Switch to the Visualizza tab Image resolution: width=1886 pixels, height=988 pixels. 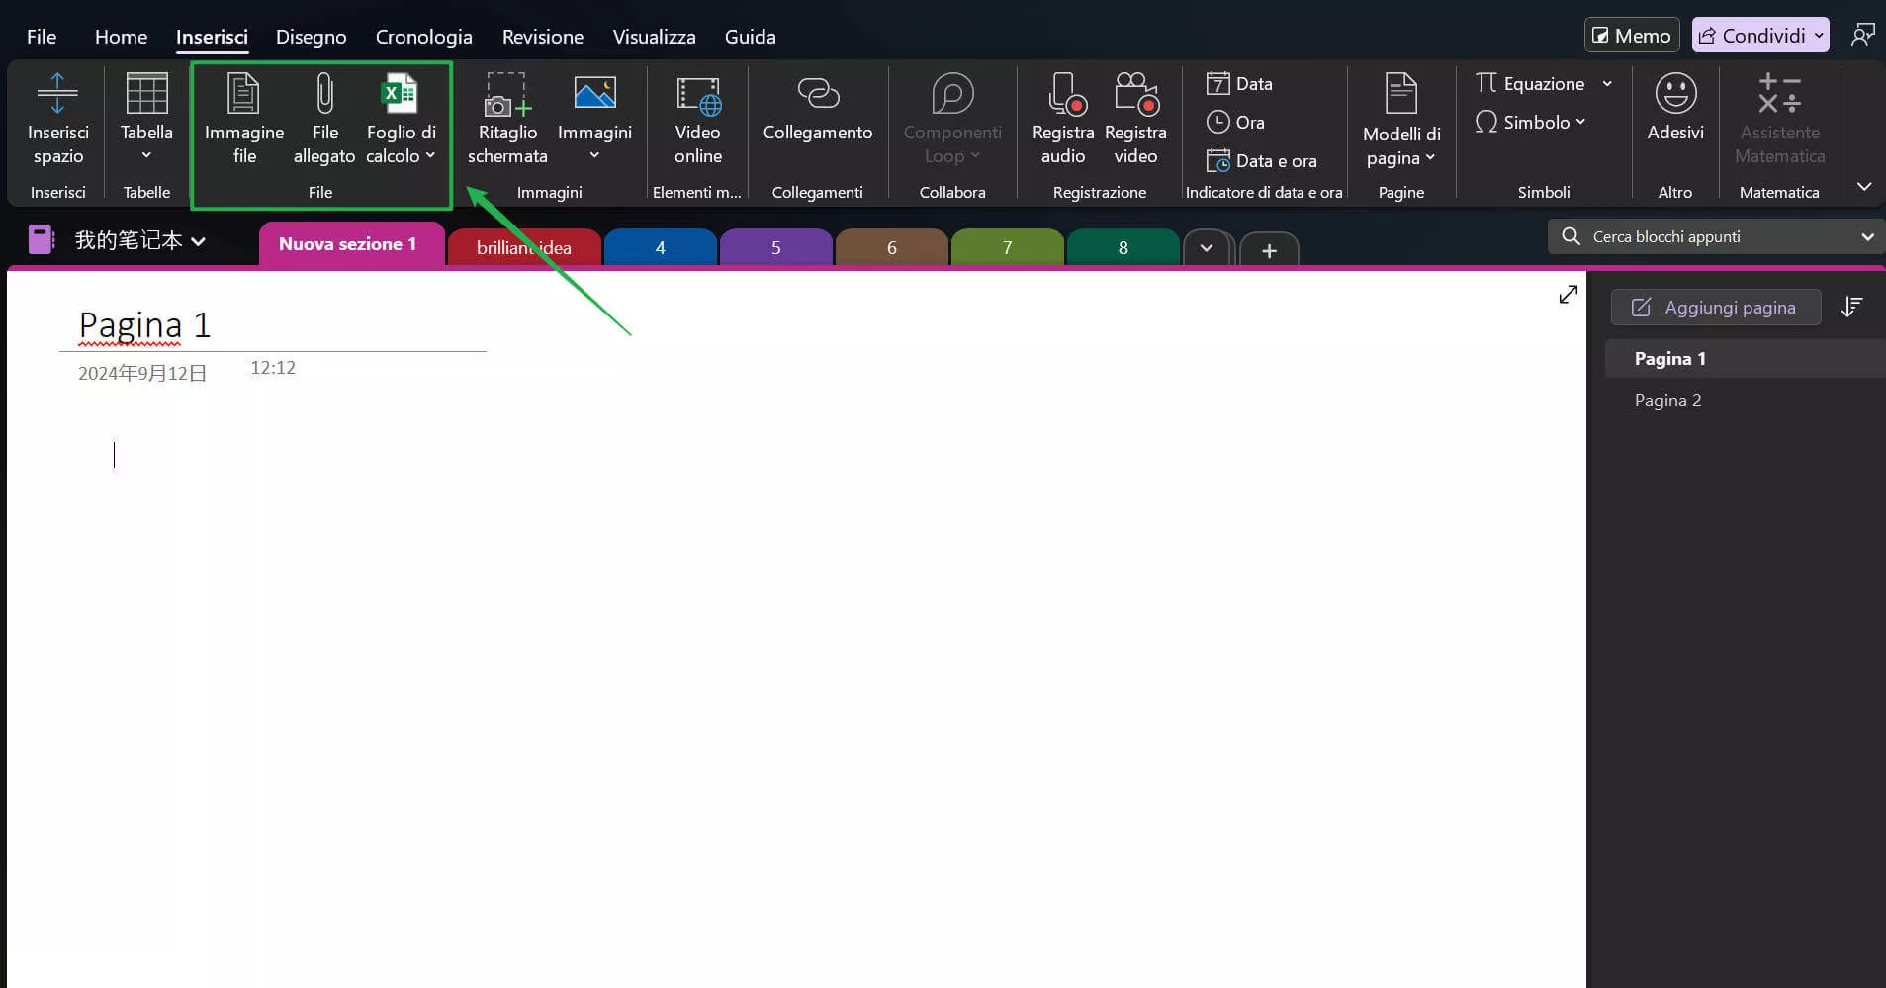pos(654,37)
